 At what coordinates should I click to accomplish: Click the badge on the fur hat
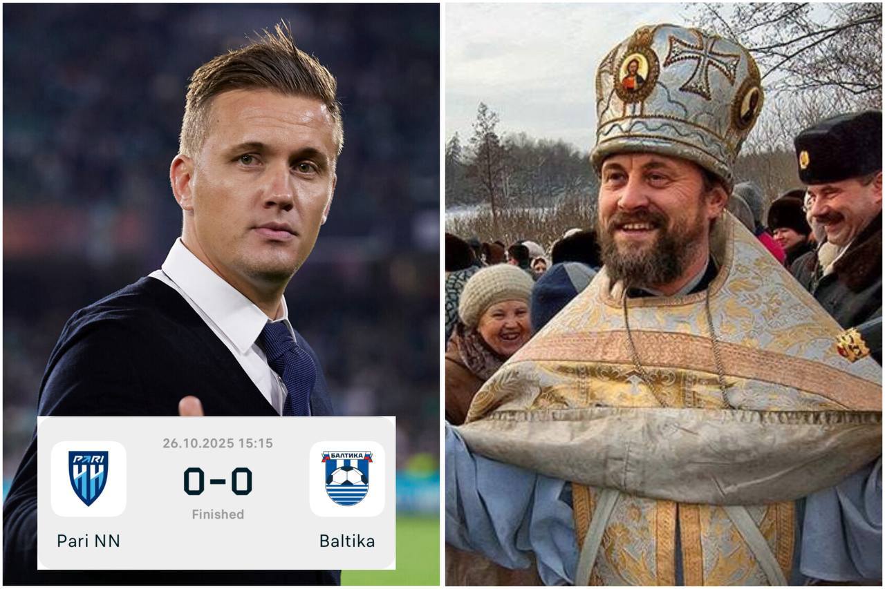(804, 160)
